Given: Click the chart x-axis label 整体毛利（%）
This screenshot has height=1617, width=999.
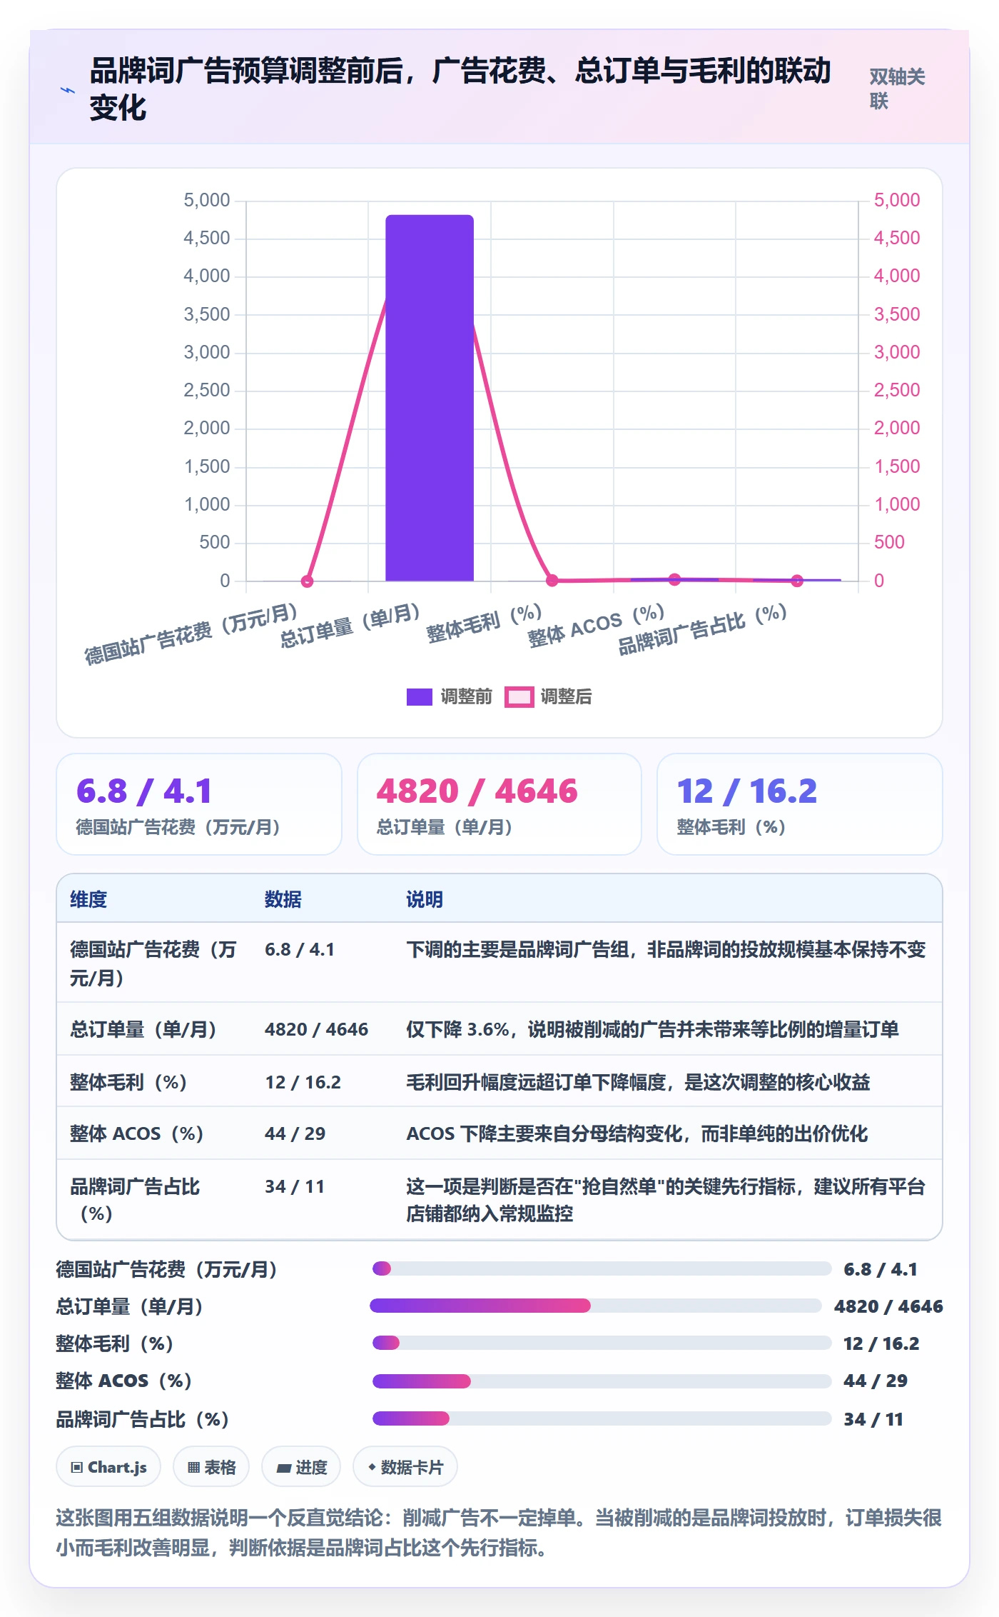Looking at the screenshot, I should pos(485,623).
